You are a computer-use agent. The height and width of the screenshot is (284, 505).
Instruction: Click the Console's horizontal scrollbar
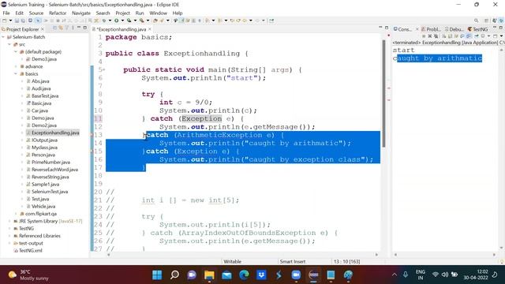444,255
